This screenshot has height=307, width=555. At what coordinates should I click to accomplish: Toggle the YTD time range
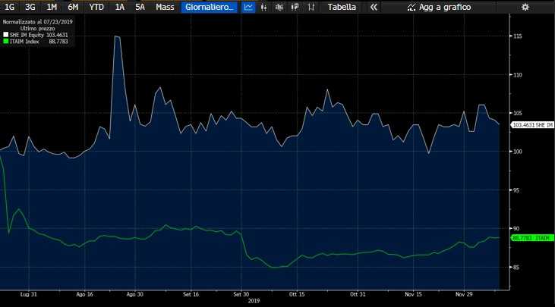[x=97, y=7]
